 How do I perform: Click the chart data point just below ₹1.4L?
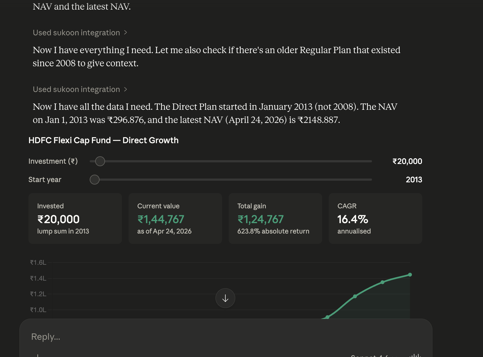[x=382, y=282]
